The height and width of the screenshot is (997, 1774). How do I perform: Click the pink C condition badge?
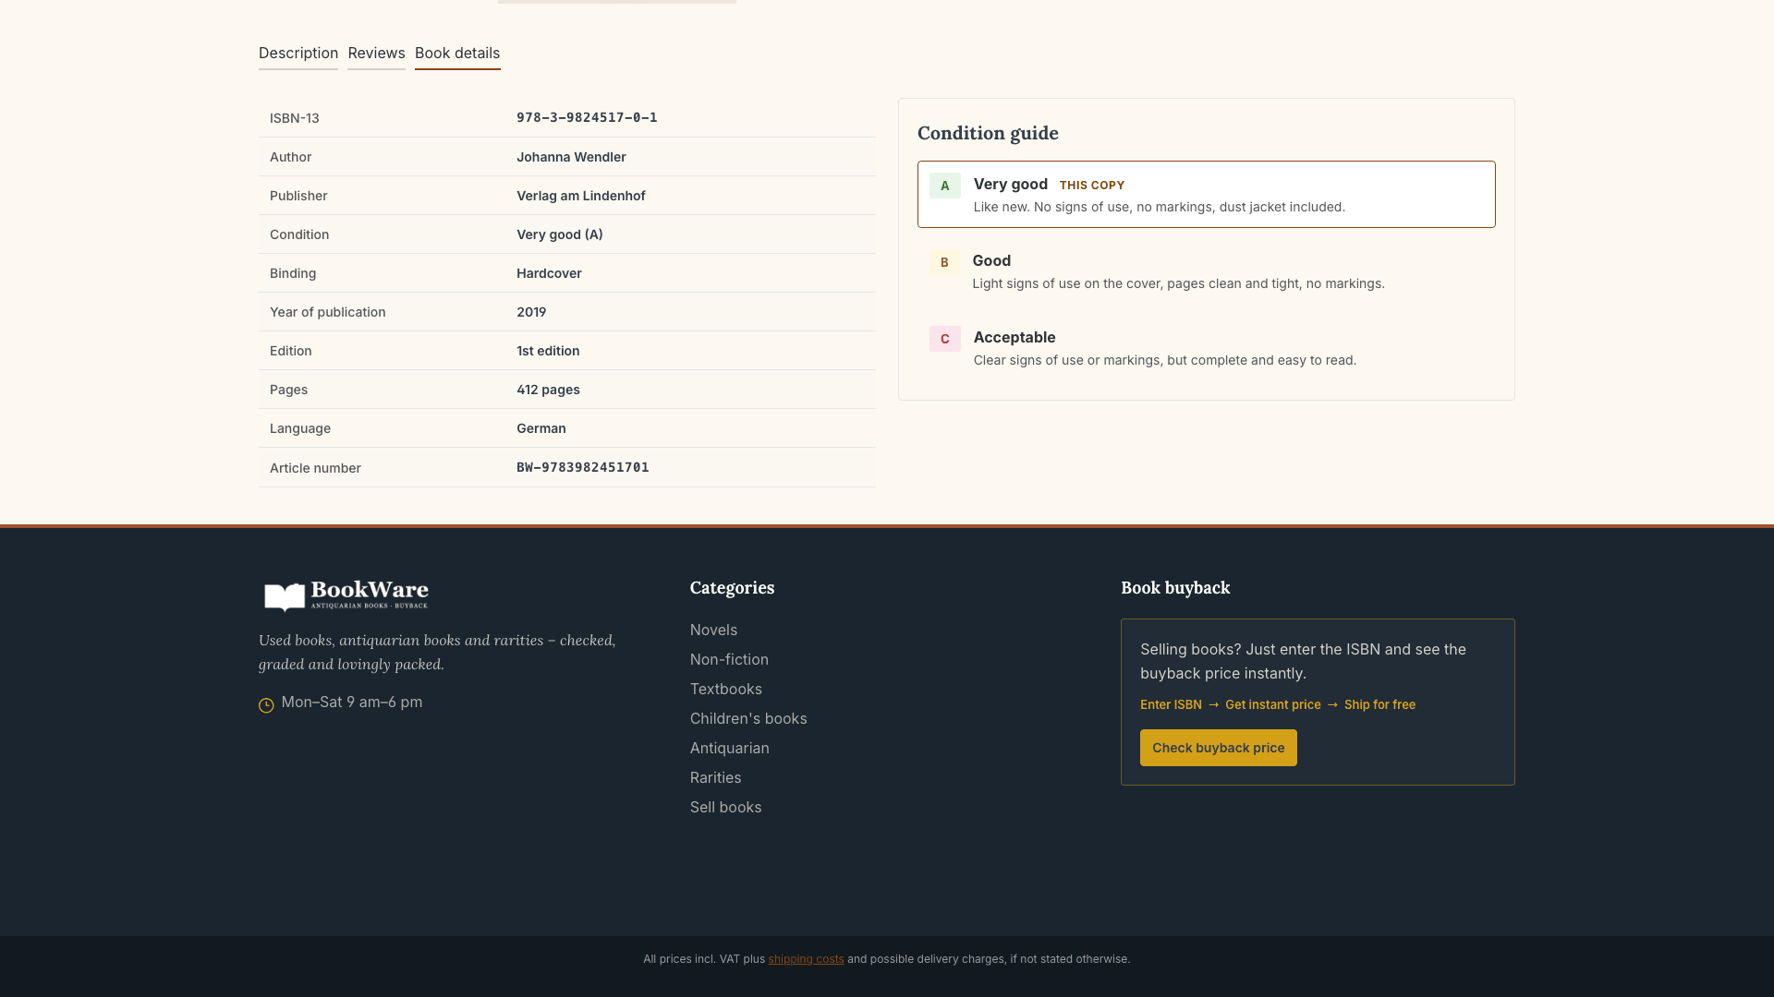[944, 339]
